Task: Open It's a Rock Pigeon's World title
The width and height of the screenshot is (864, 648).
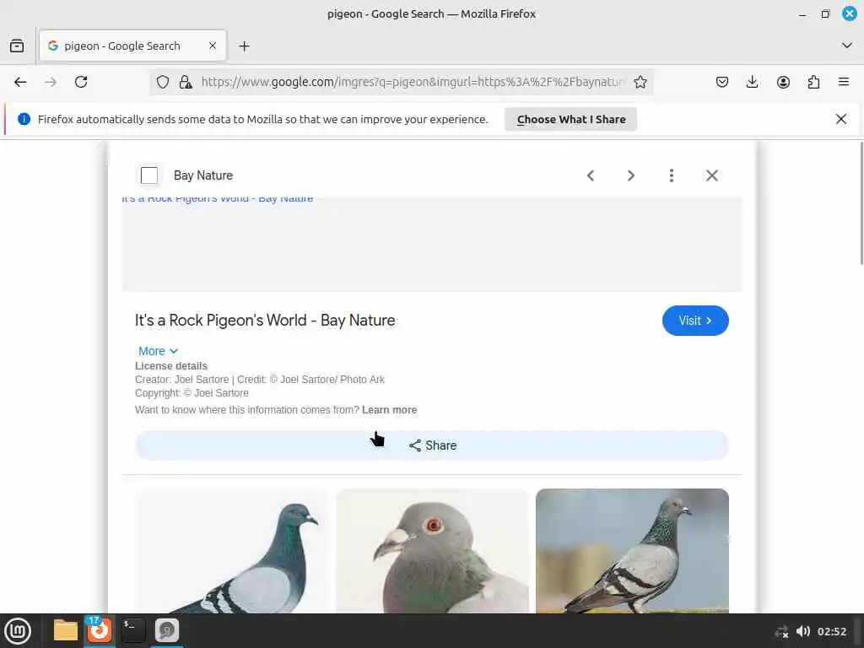Action: click(265, 320)
